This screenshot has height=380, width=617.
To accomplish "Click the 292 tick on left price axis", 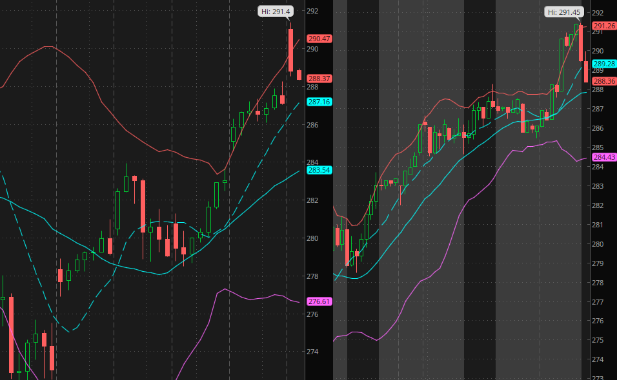I will tap(312, 11).
